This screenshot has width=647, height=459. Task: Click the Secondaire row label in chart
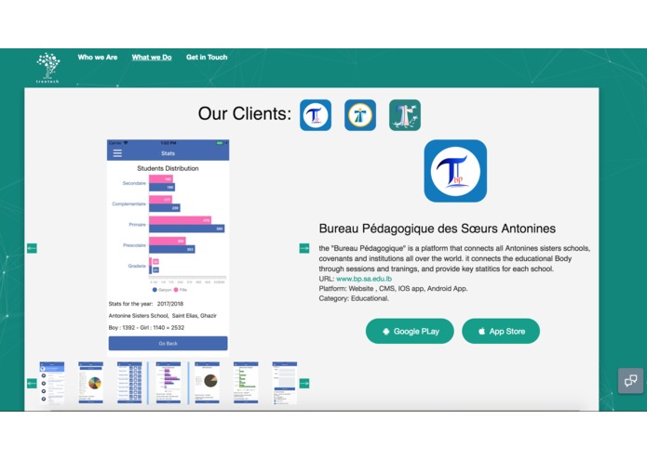click(134, 183)
